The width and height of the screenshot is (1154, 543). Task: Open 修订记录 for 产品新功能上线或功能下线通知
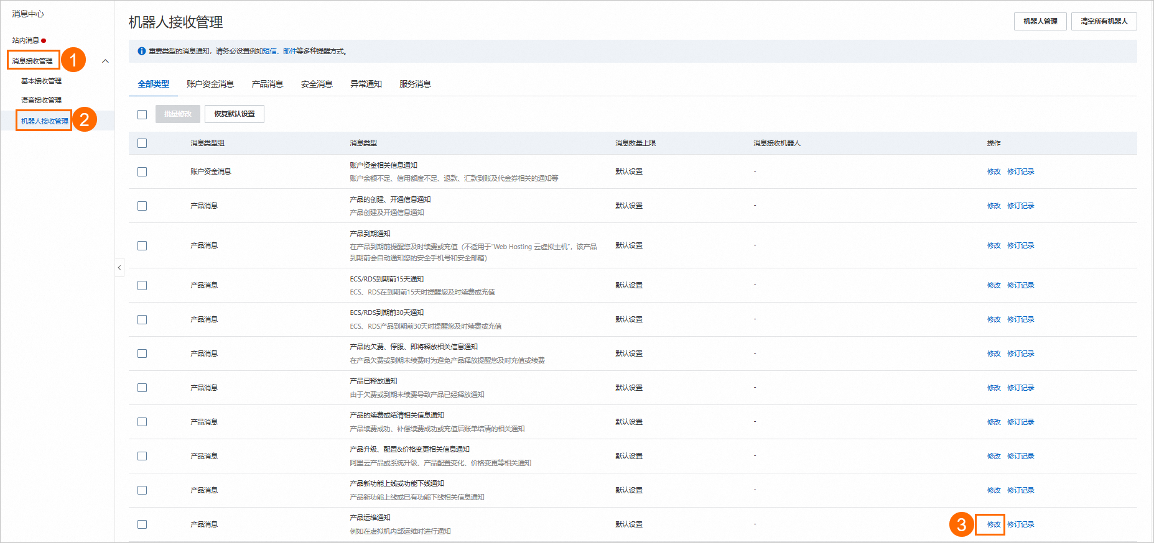click(x=1020, y=490)
